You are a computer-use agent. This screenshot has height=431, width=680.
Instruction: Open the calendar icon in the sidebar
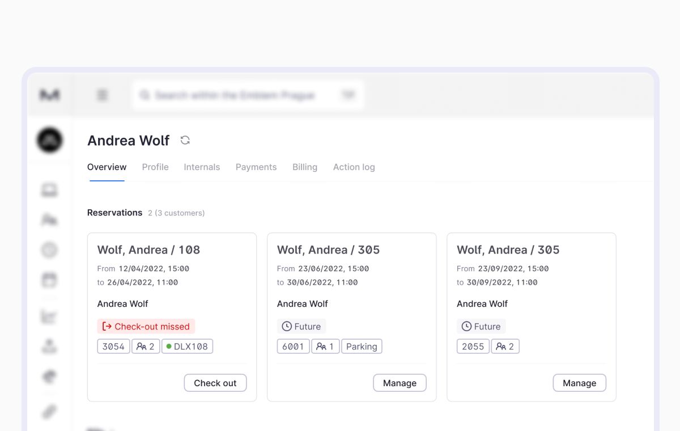[49, 280]
